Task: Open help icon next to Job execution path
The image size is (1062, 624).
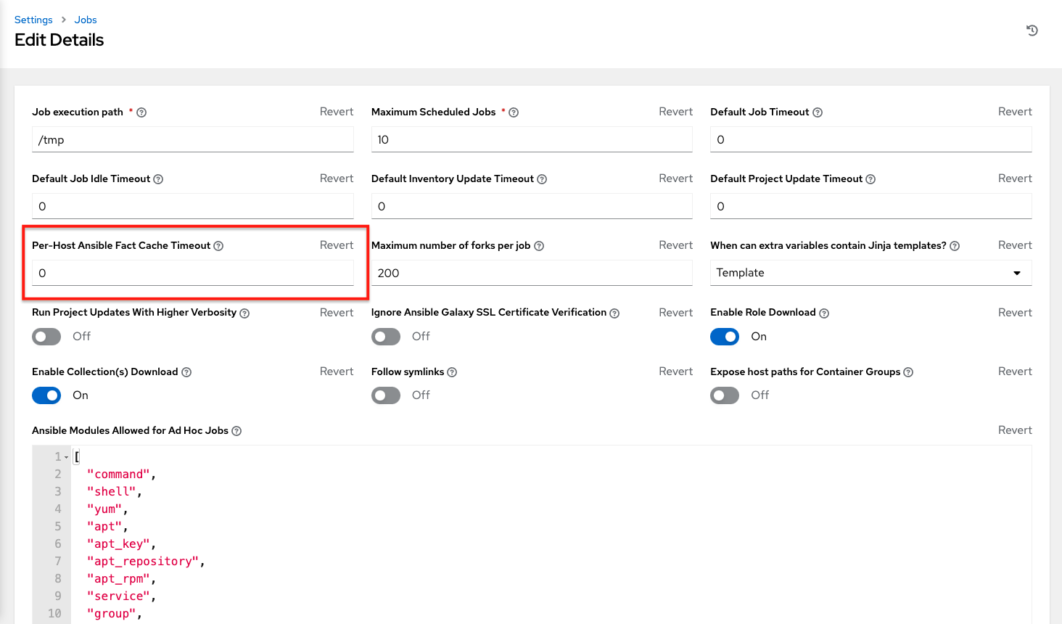Action: (x=141, y=112)
